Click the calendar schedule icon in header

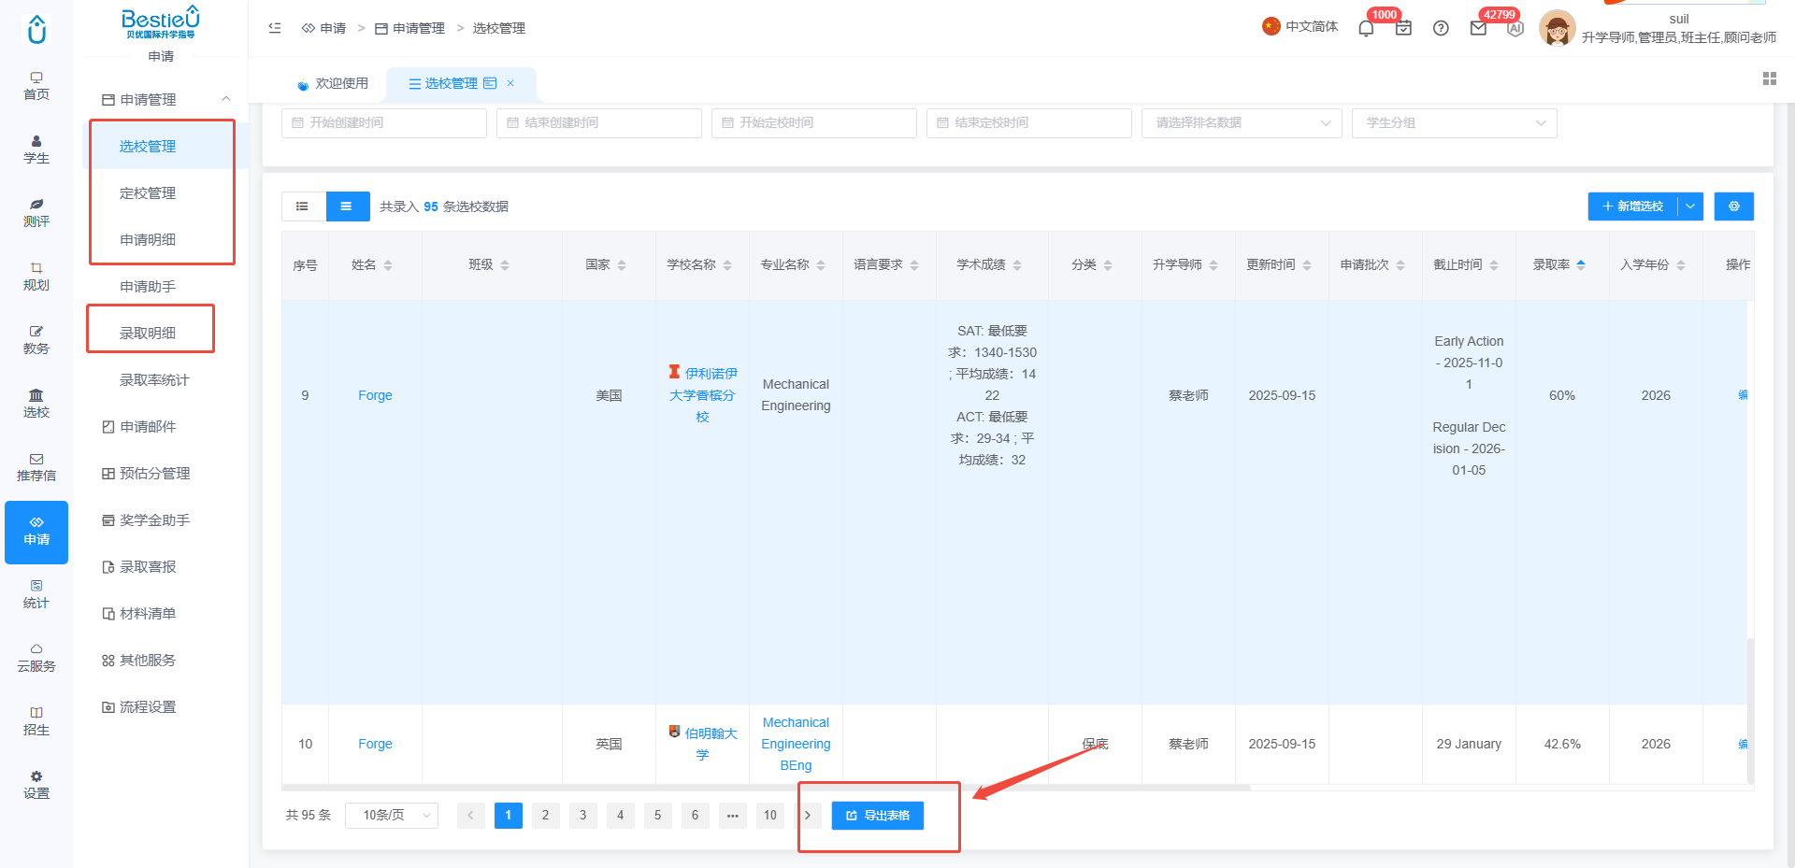tap(1403, 28)
